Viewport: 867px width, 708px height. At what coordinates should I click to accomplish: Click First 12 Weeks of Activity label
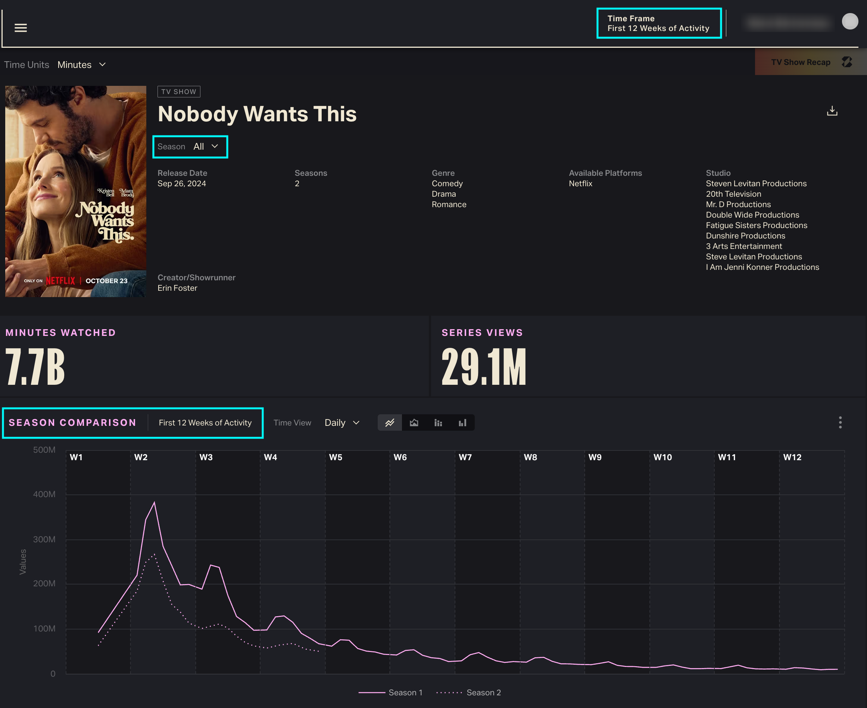coord(205,422)
